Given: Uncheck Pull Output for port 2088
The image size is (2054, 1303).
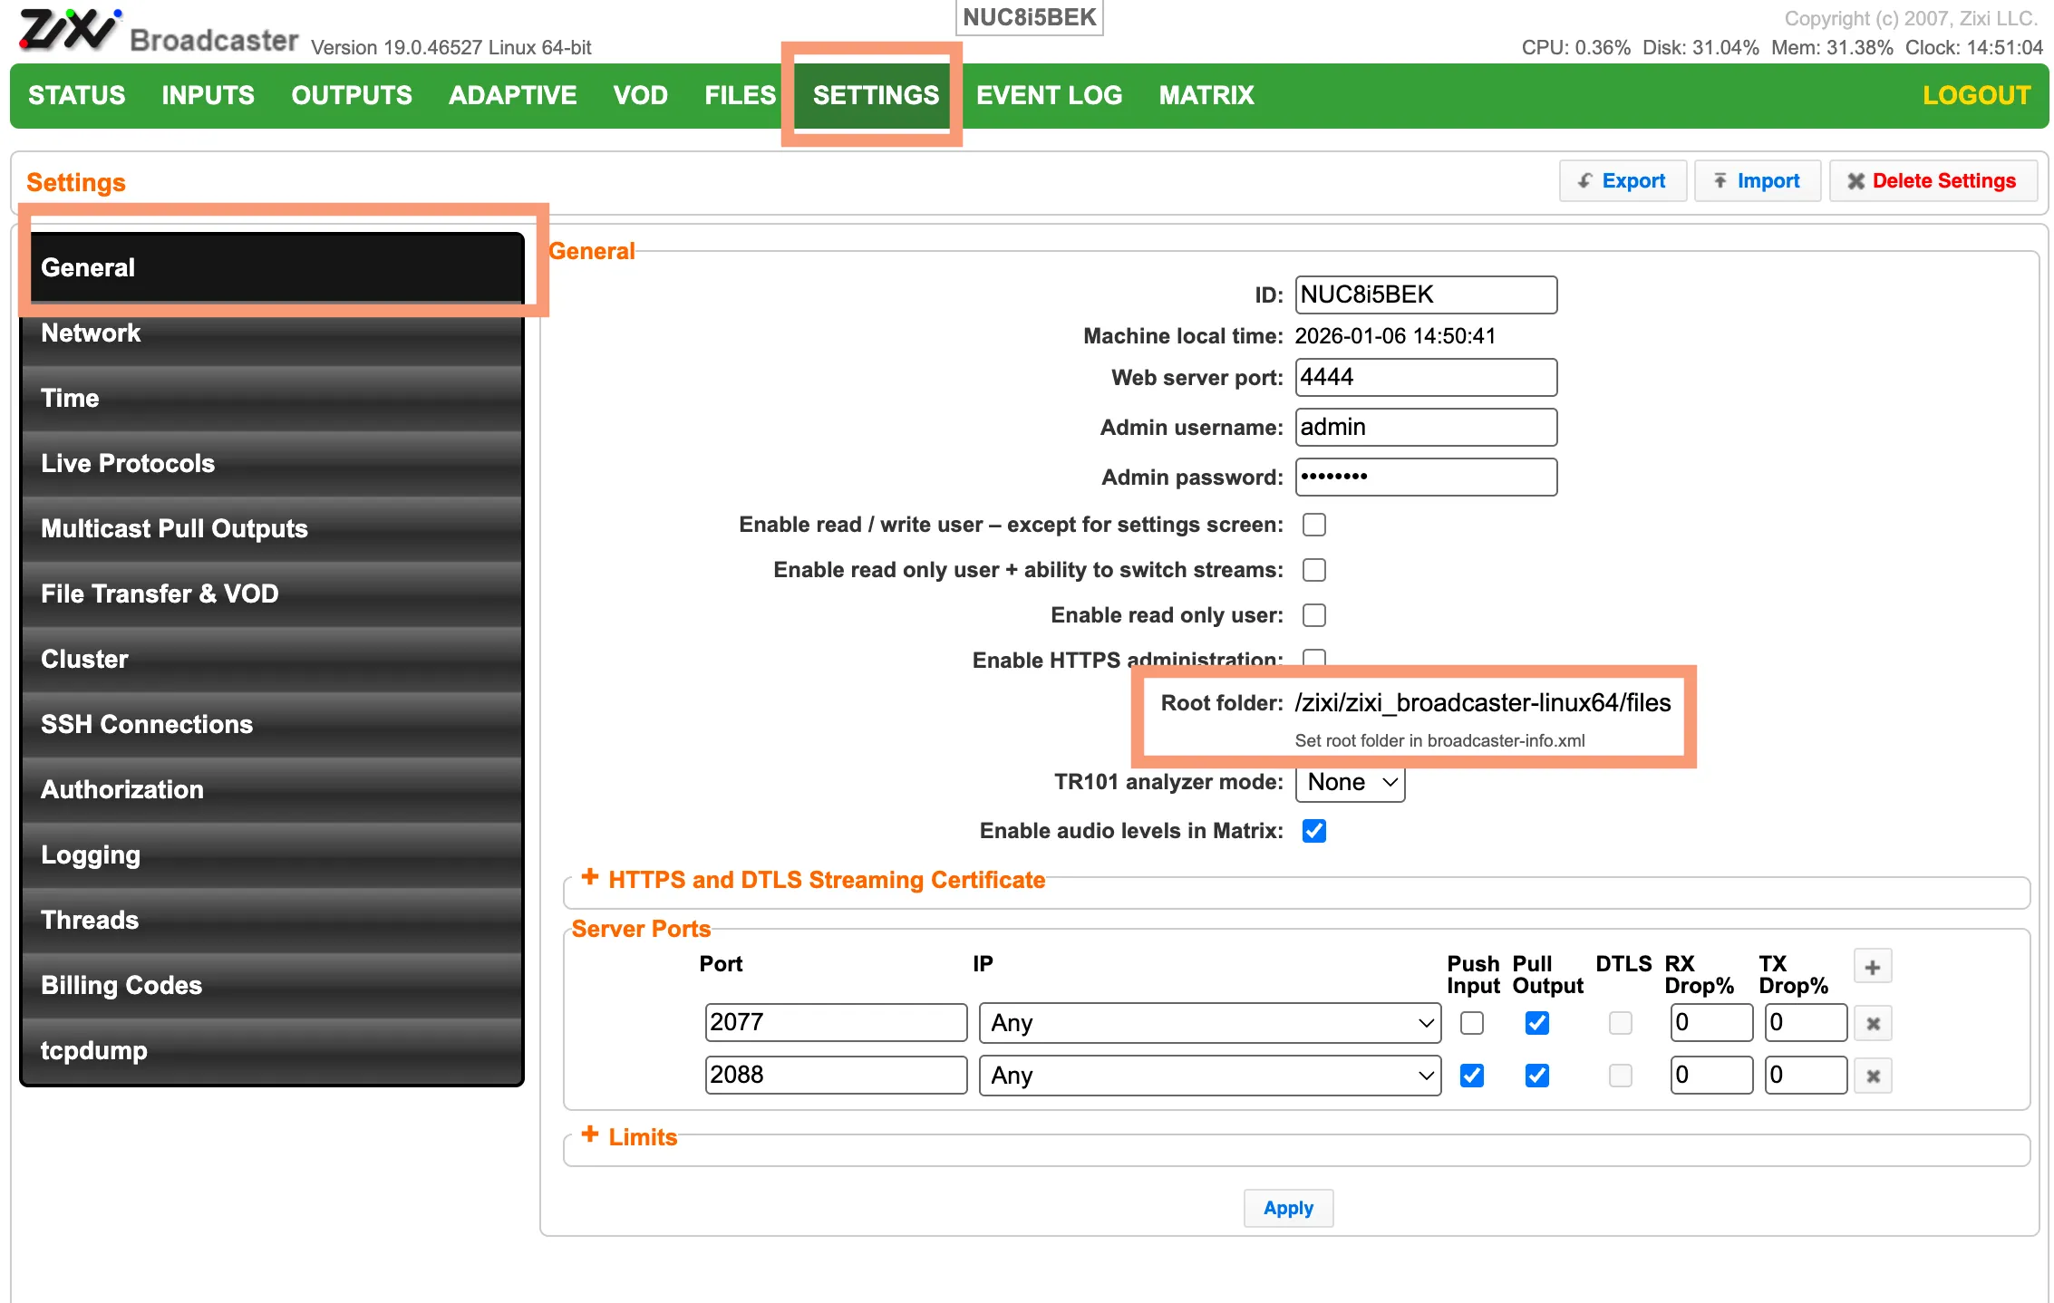Looking at the screenshot, I should [1537, 1076].
